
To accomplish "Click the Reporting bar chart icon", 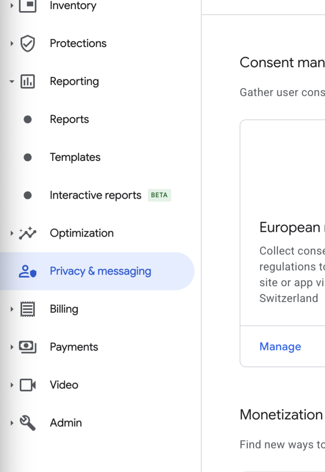I will pyautogui.click(x=28, y=81).
